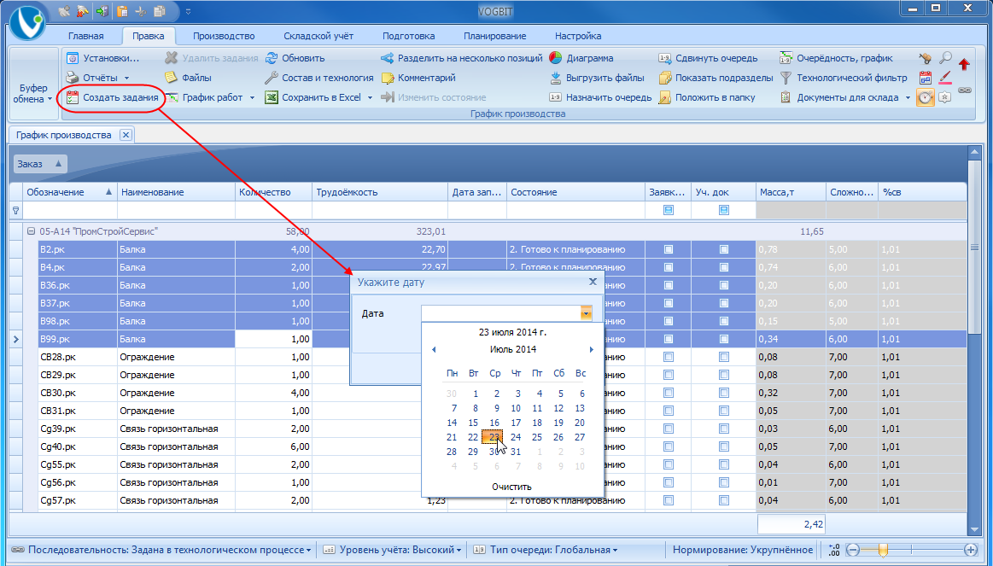The width and height of the screenshot is (993, 566).
Task: Click the Установки icon in ribbon
Action: tap(73, 58)
